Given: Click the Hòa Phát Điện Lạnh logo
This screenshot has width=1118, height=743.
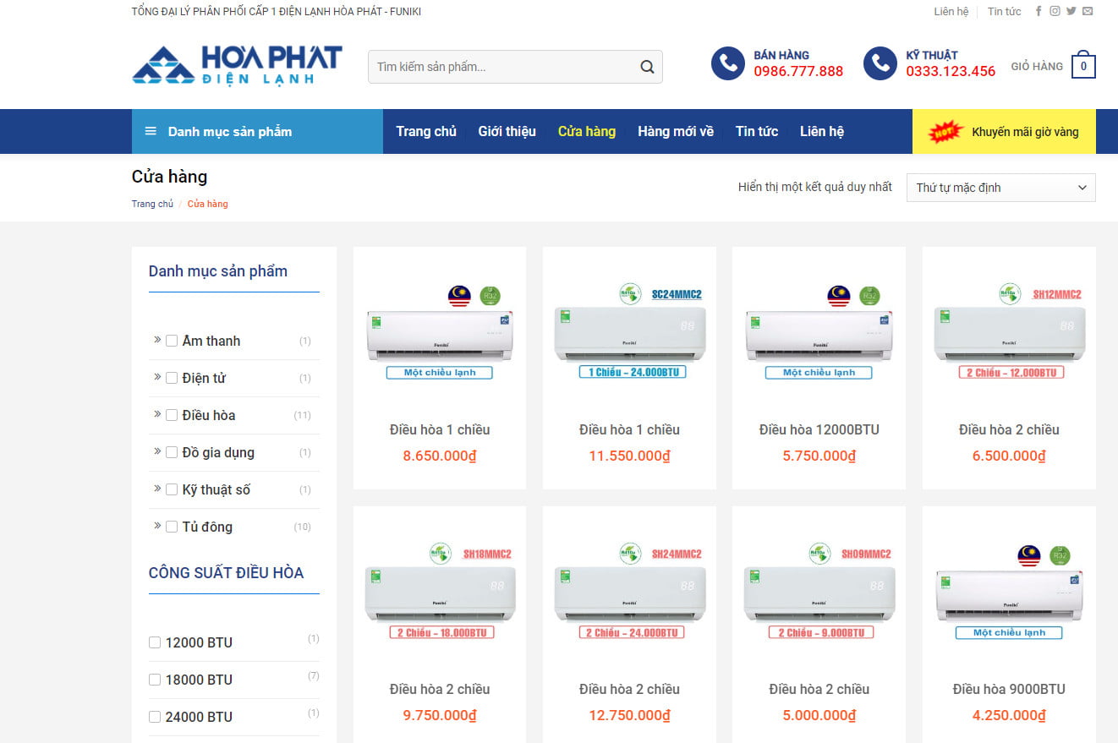Looking at the screenshot, I should [237, 65].
